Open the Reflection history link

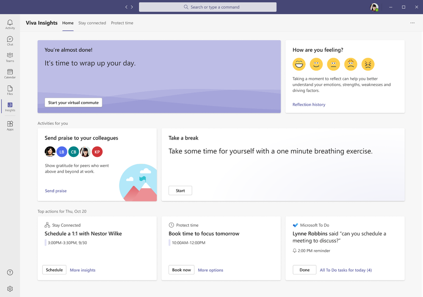point(309,104)
